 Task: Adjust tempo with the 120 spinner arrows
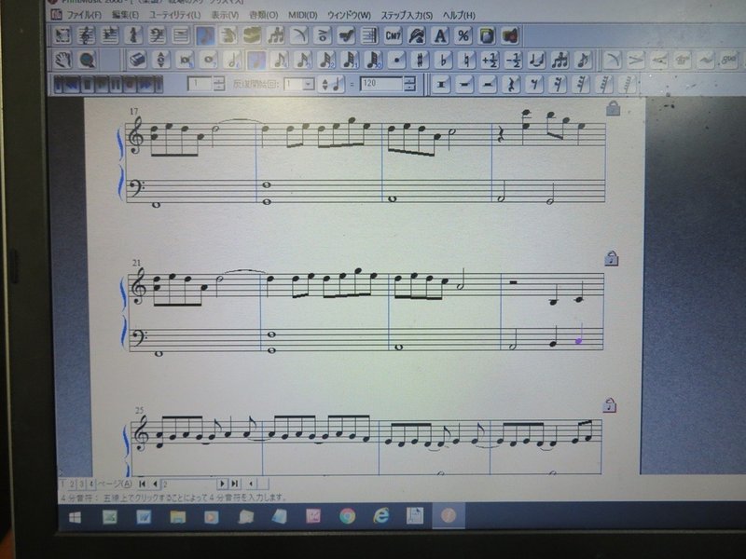(409, 84)
